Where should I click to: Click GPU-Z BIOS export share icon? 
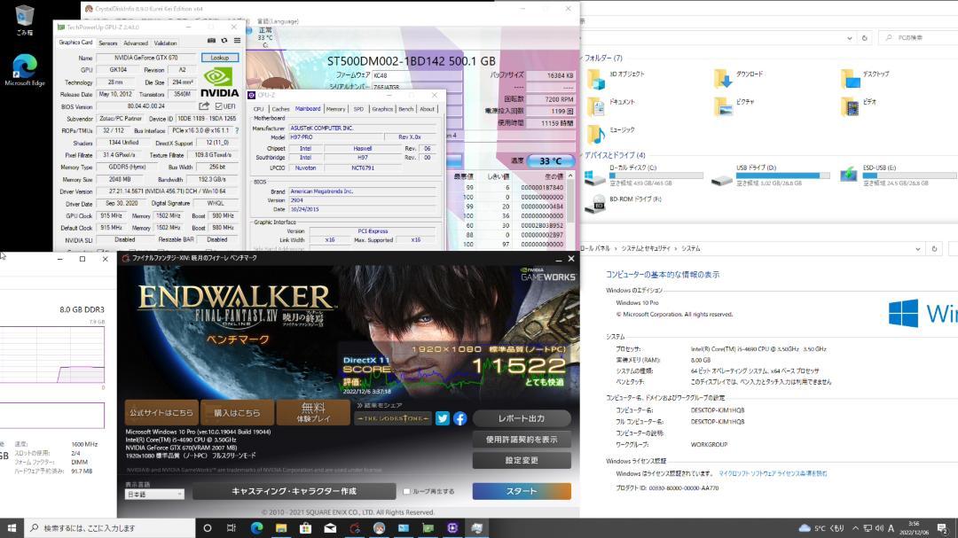(x=204, y=106)
